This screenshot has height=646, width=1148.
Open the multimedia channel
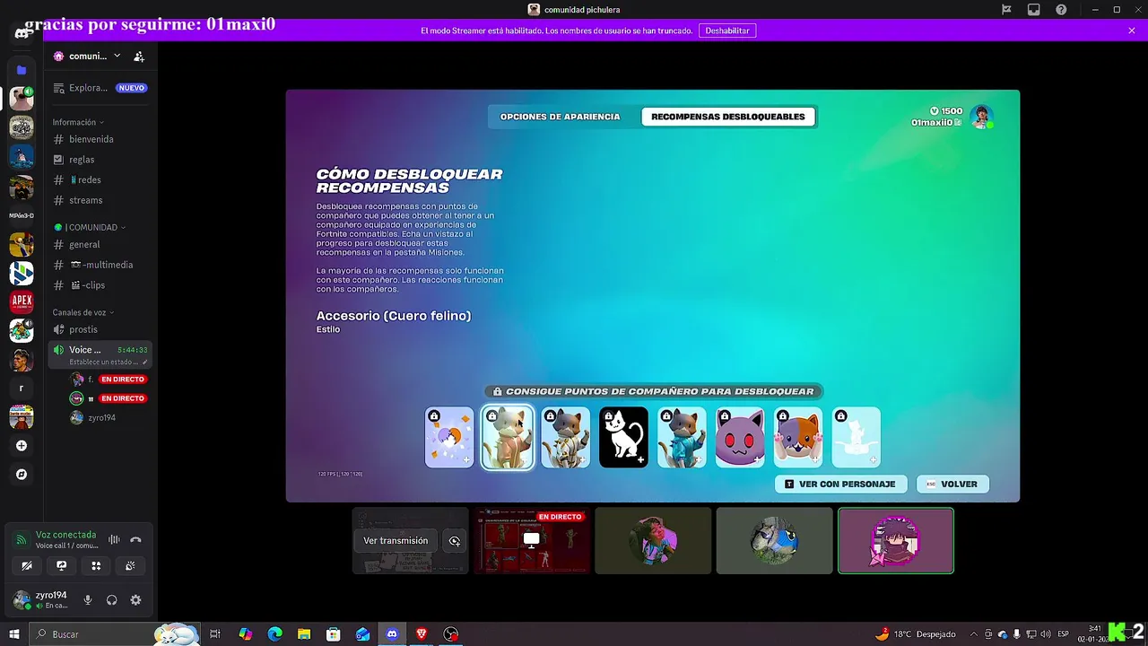pos(100,265)
